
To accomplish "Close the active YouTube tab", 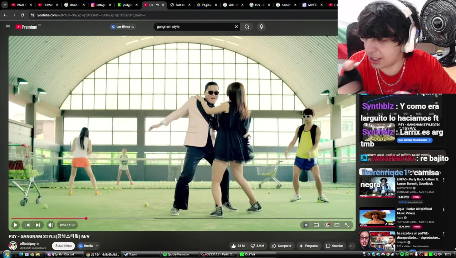I will click(163, 5).
